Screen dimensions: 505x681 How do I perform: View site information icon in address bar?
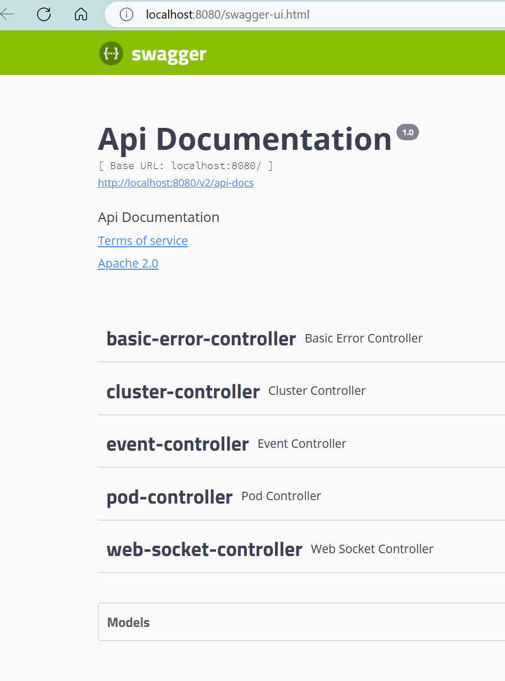(x=127, y=15)
